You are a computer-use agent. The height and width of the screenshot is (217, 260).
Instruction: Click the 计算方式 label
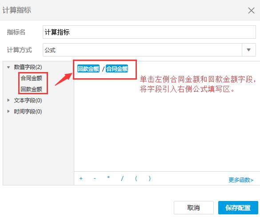[x=20, y=50]
